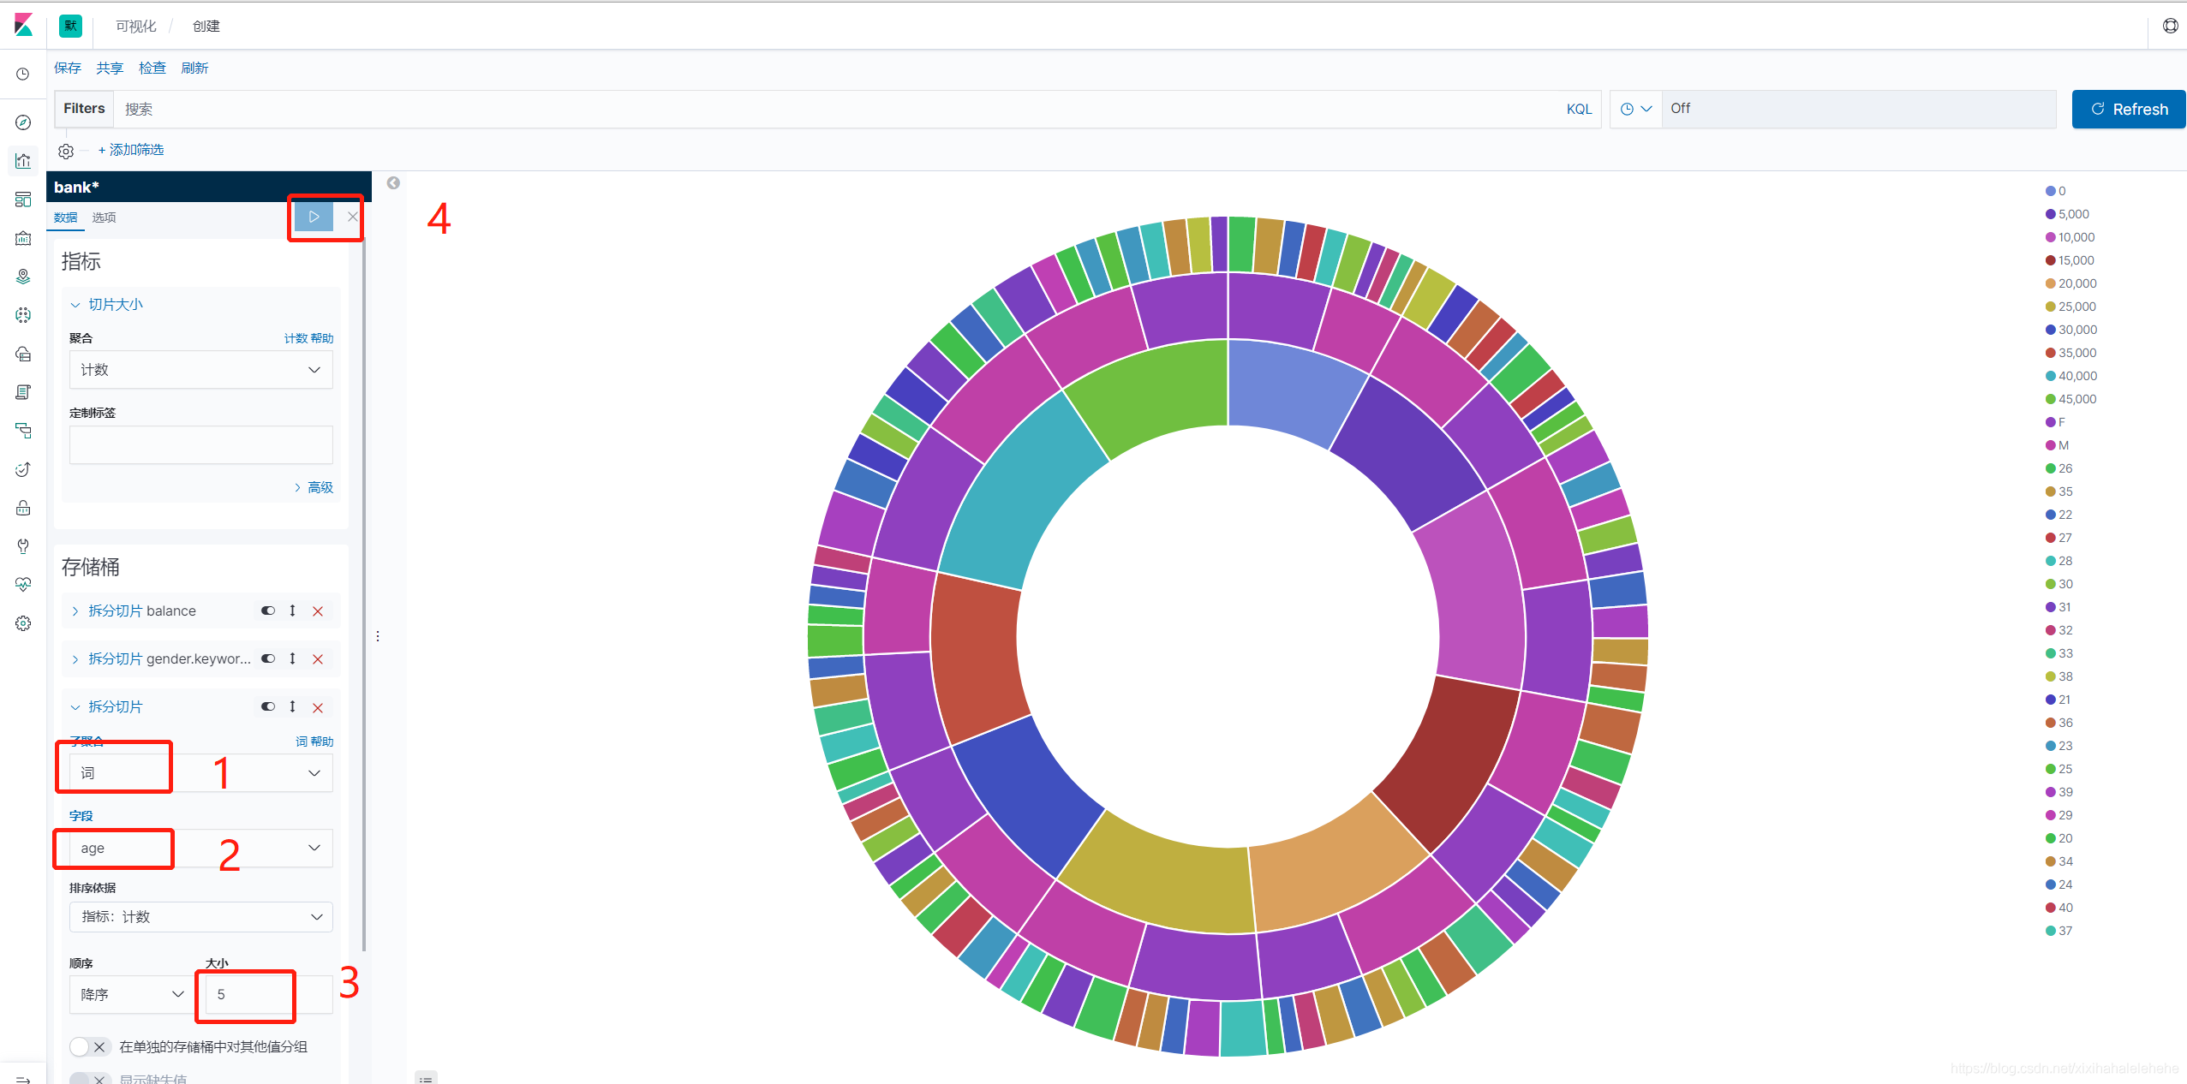Toggle visibility of 拆分切片 balance bucket
This screenshot has width=2187, height=1084.
[x=265, y=611]
